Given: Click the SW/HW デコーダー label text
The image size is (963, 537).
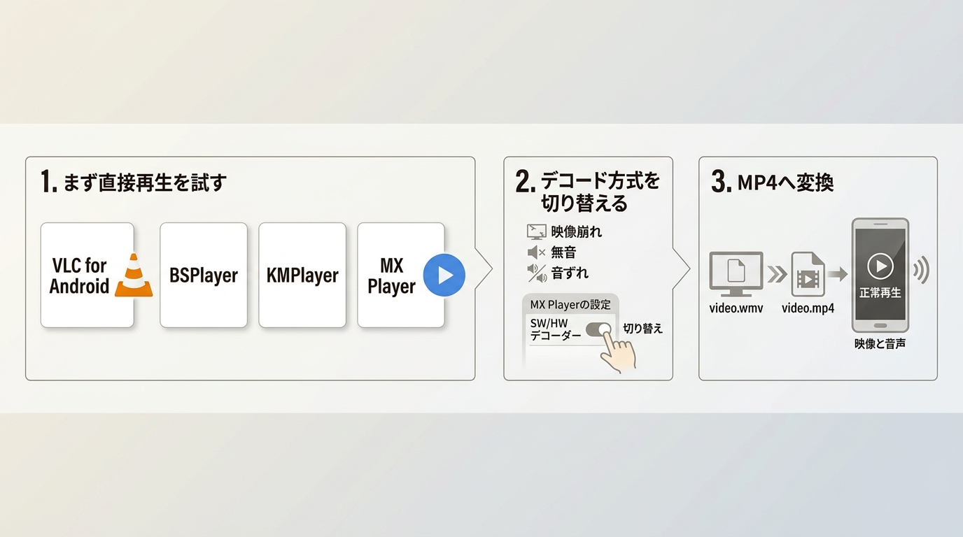Looking at the screenshot, I should (x=556, y=329).
